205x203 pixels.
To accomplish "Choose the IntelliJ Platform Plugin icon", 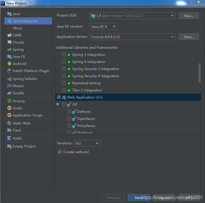I will [x=9, y=71].
